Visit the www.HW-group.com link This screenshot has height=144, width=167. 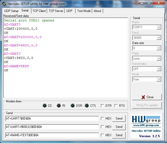[x=146, y=125]
